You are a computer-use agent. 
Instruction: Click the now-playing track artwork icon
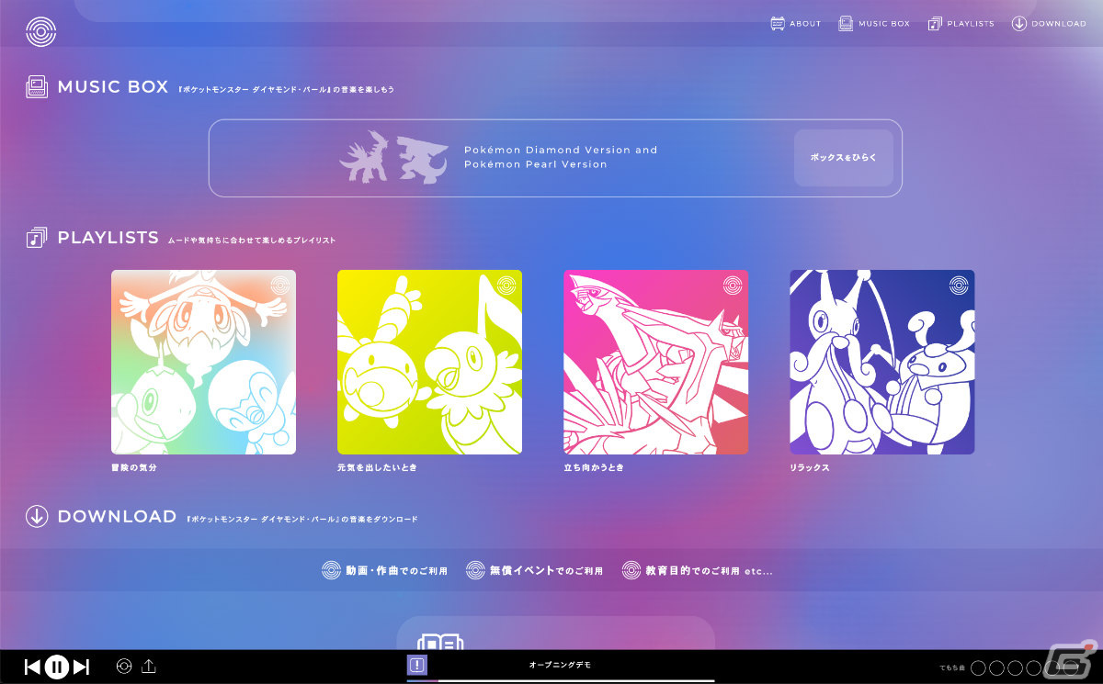417,666
